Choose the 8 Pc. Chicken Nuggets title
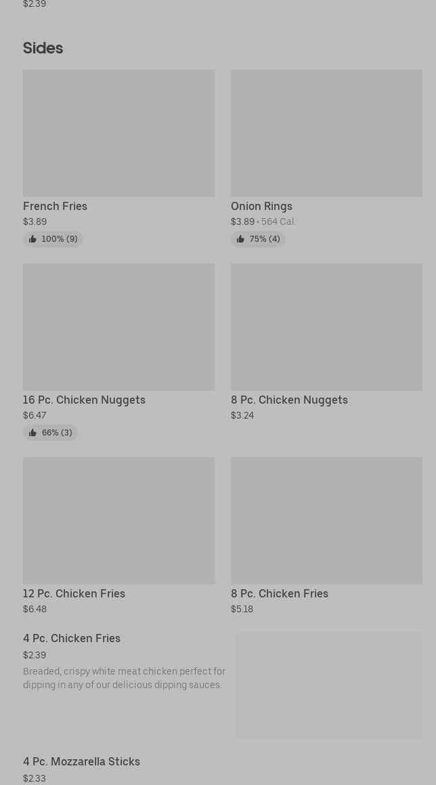The width and height of the screenshot is (436, 785). (289, 400)
